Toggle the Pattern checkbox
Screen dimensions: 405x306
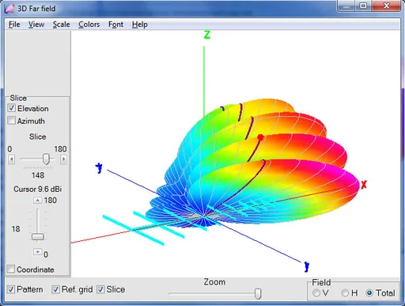(x=10, y=289)
